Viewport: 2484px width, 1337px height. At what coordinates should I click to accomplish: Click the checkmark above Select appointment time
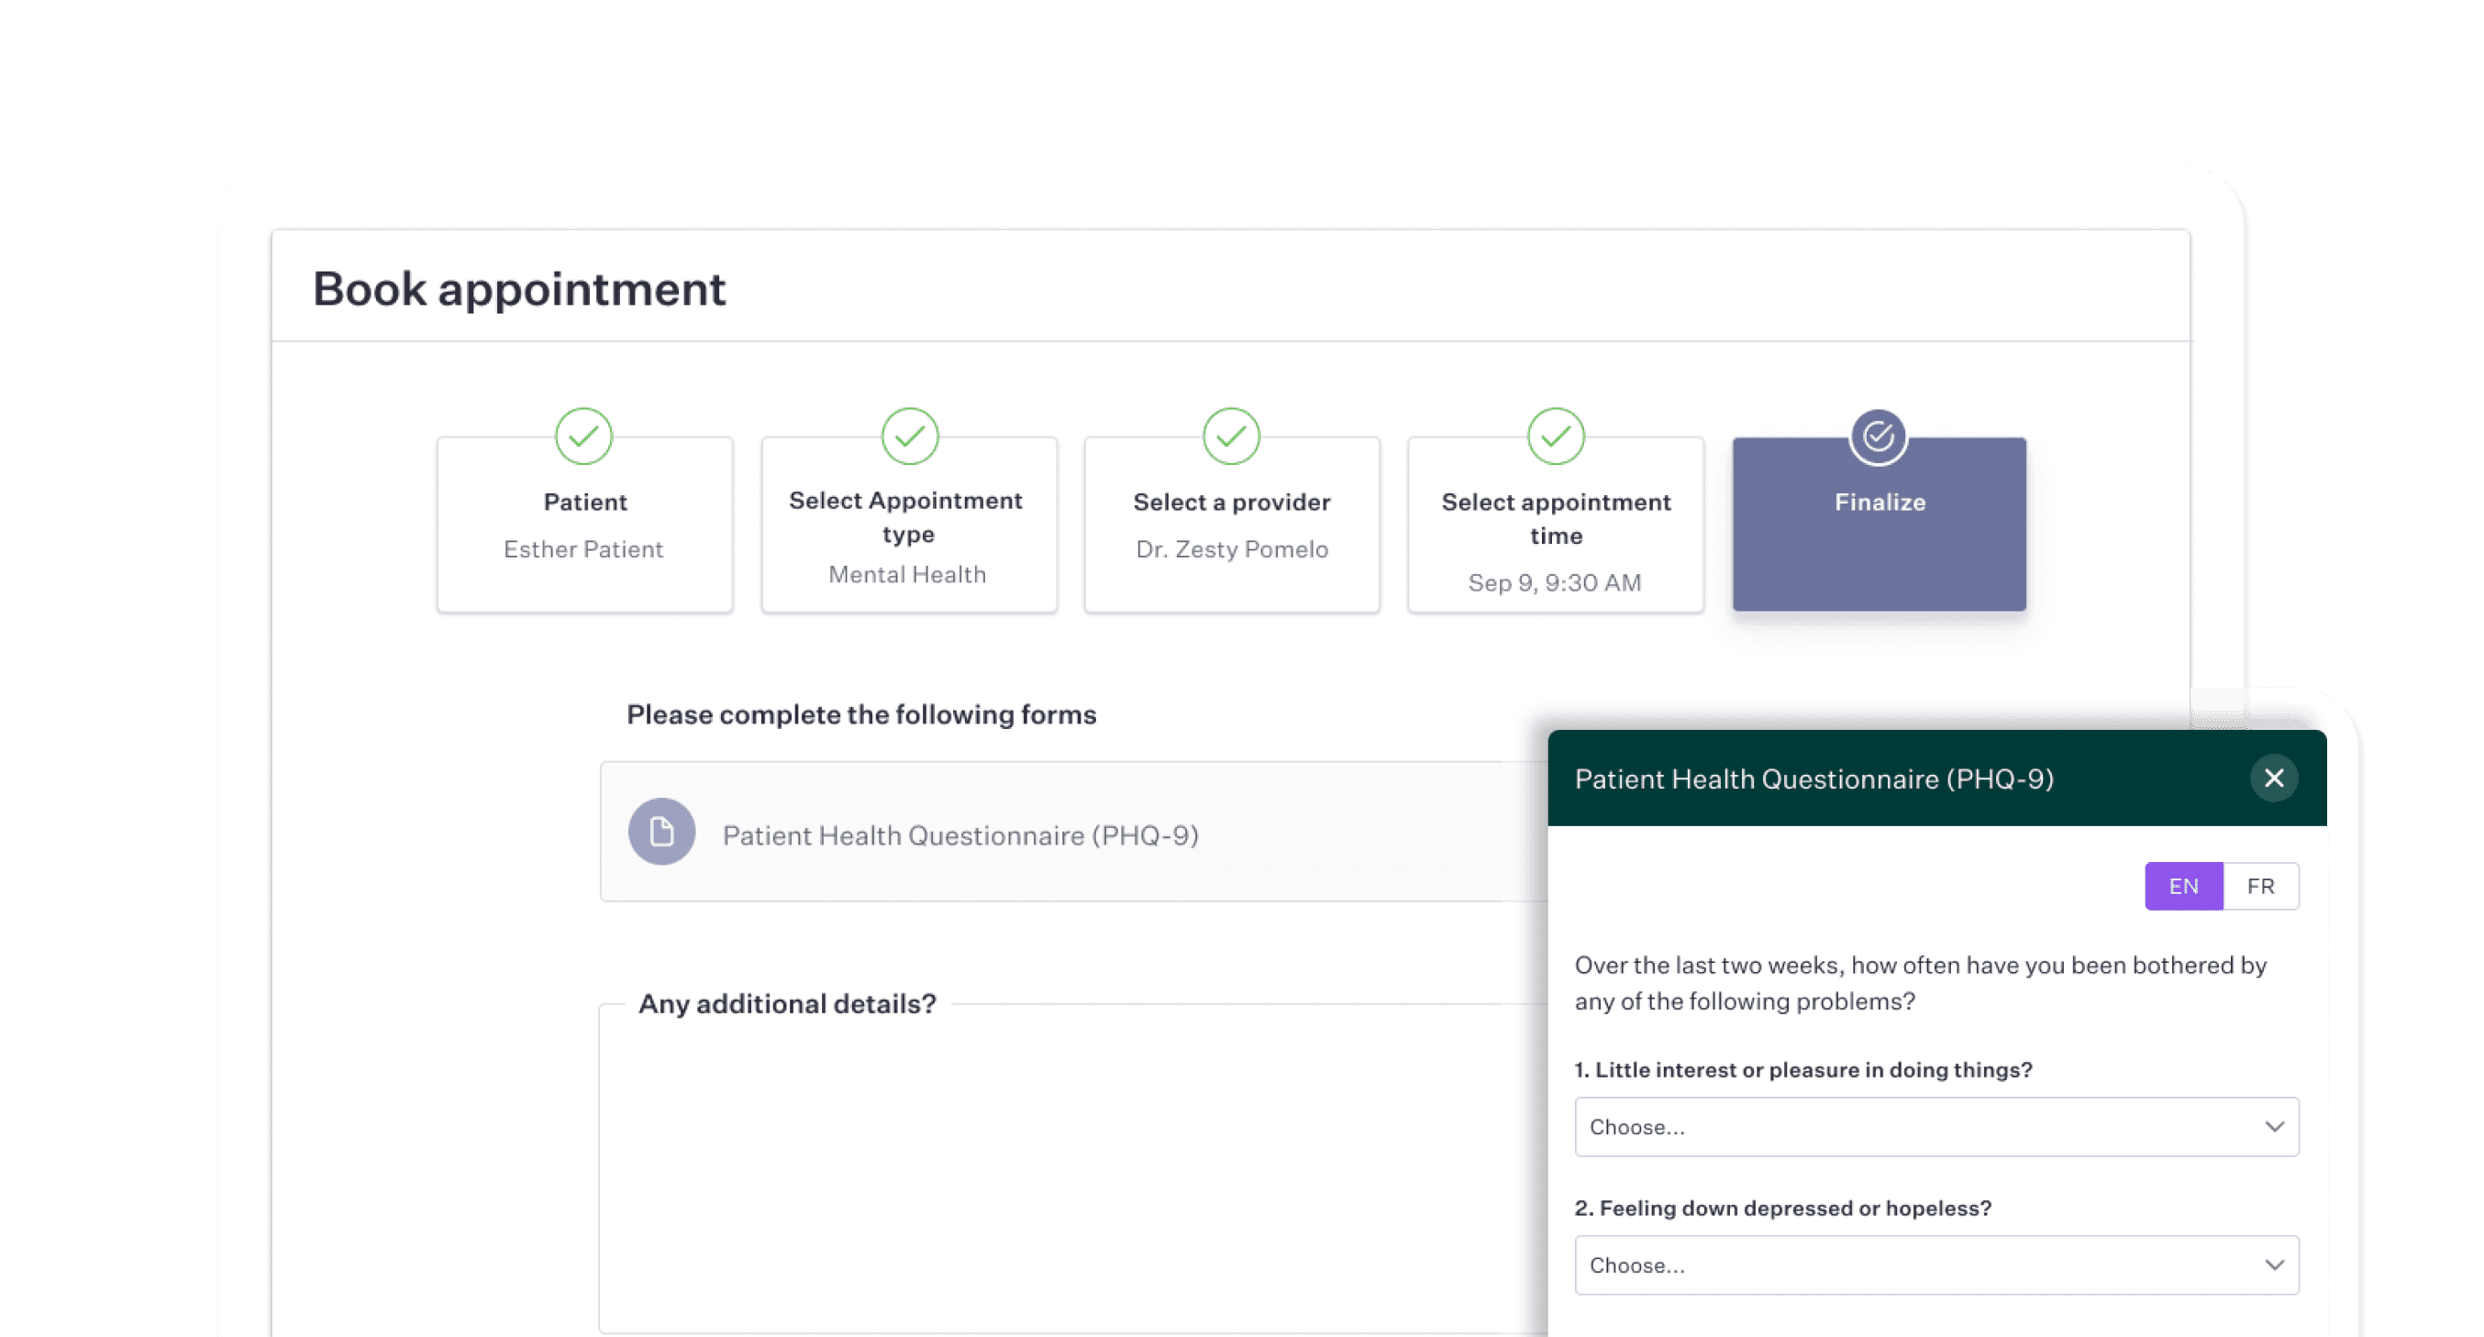1556,436
